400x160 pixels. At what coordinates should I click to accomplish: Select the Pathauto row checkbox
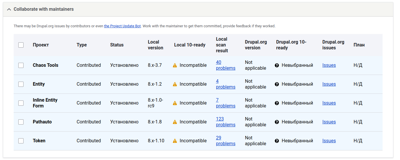pos(21,122)
